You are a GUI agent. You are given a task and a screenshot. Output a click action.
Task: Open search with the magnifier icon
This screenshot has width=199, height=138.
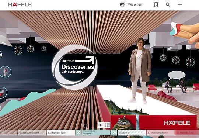pyautogui.click(x=168, y=4)
